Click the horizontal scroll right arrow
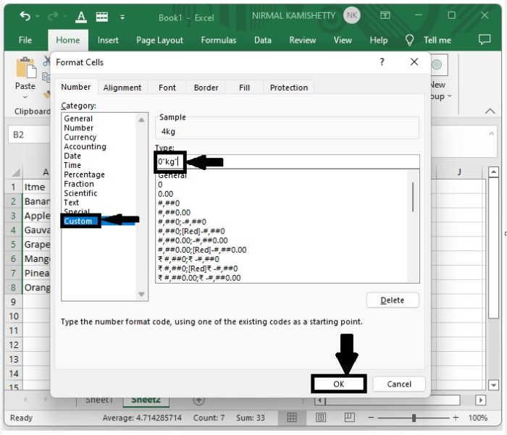 480,400
